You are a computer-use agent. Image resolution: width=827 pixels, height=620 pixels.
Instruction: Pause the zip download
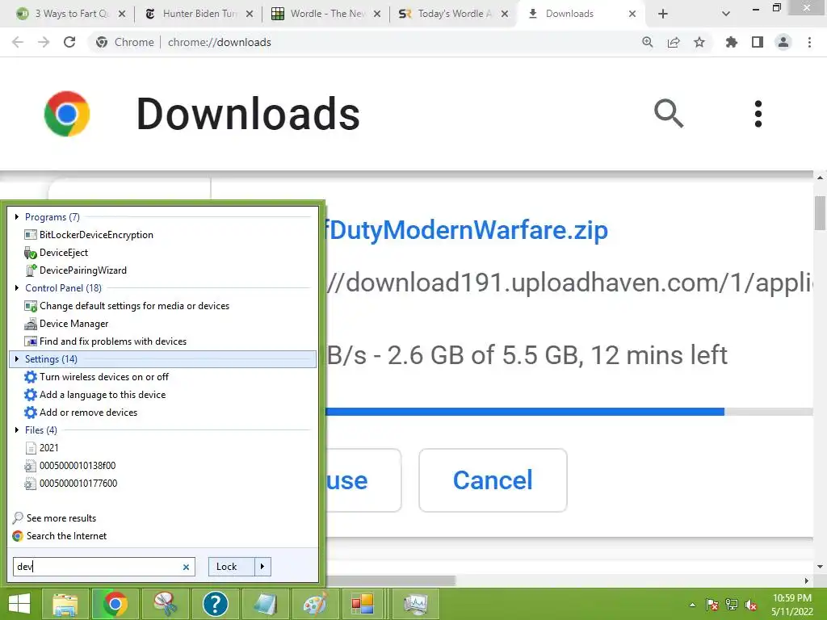click(363, 480)
